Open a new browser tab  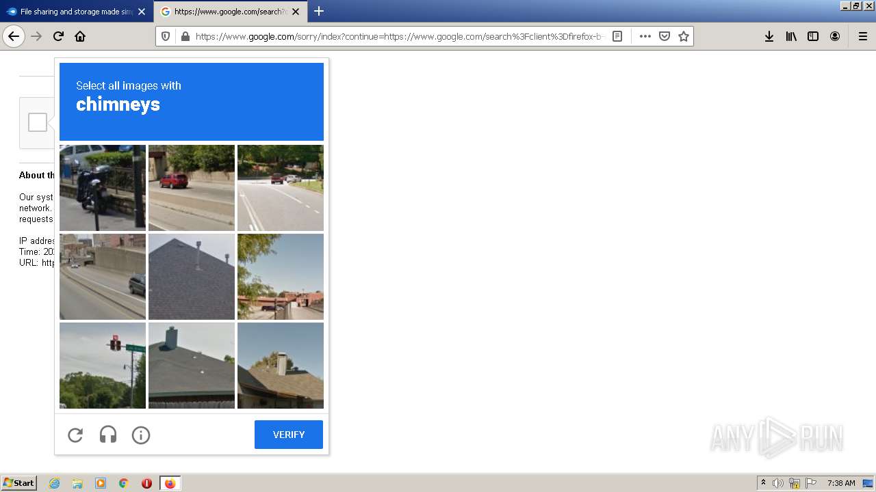(x=319, y=11)
